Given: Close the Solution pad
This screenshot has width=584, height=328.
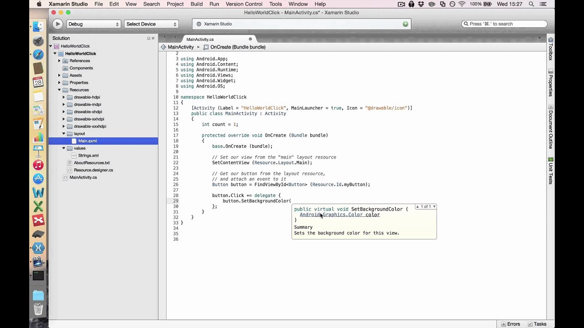Looking at the screenshot, I should (153, 38).
